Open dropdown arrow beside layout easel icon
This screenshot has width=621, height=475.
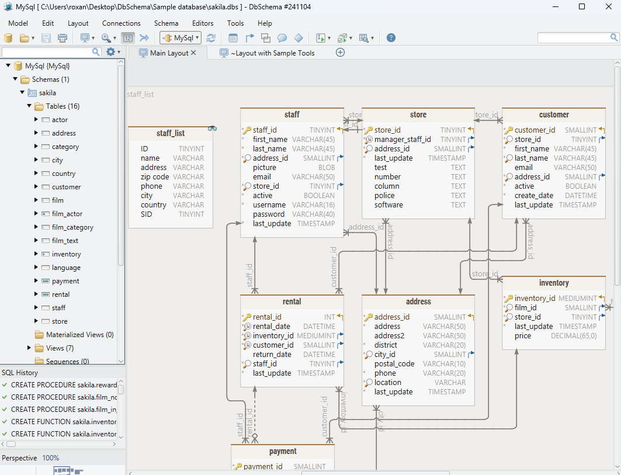(x=93, y=39)
